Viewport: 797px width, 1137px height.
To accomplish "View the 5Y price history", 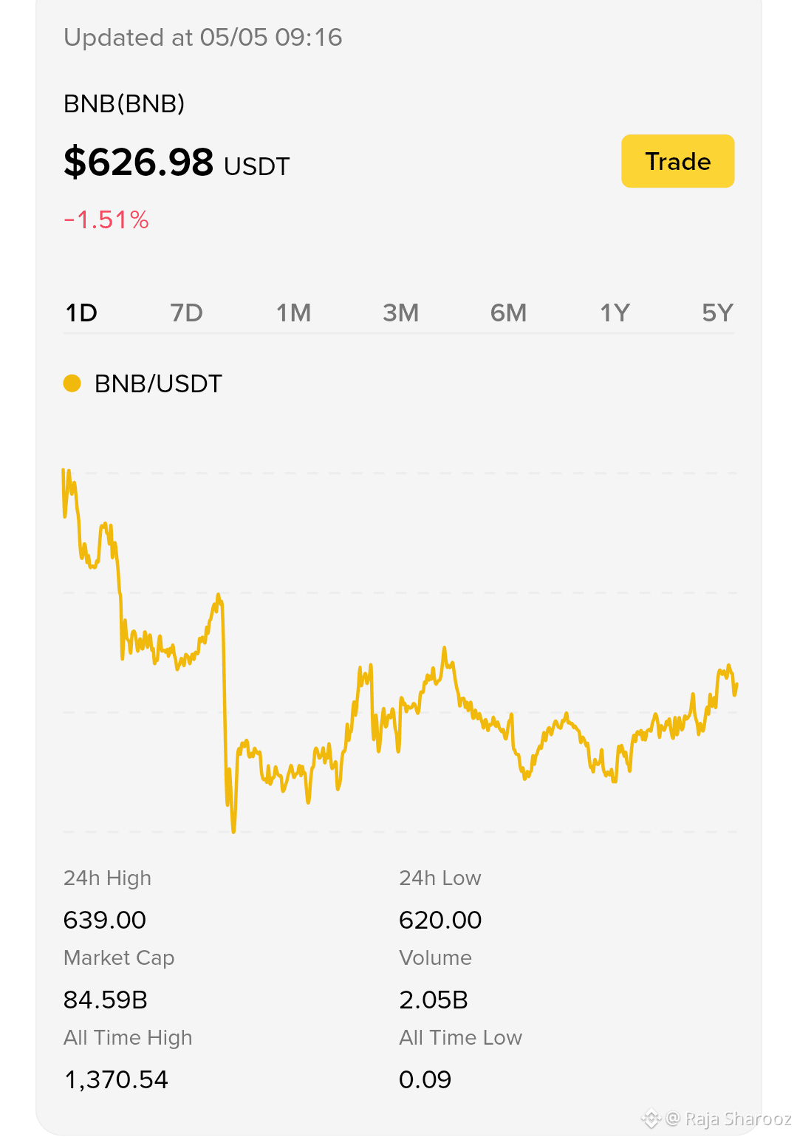I will coord(717,313).
